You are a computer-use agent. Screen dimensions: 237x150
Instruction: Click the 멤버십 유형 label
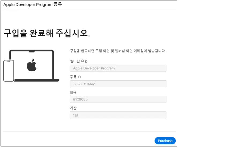point(78,61)
